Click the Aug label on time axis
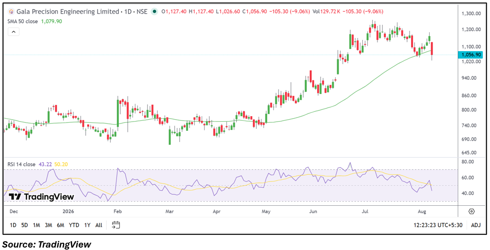This screenshot has height=250, width=490. (x=422, y=211)
